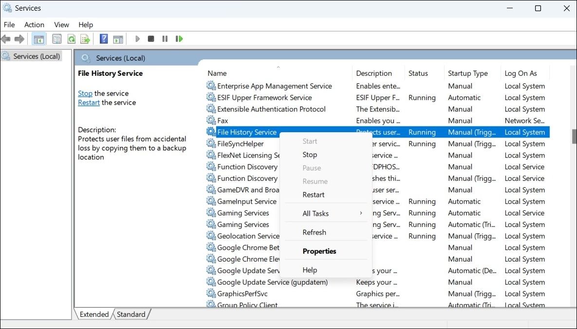Viewport: 577px width, 329px height.
Task: Click the Forward arrow in the toolbar
Action: click(19, 38)
